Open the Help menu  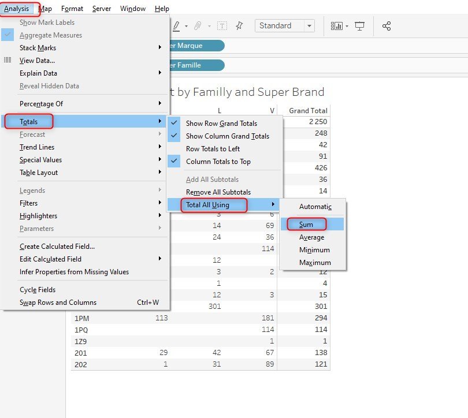162,9
